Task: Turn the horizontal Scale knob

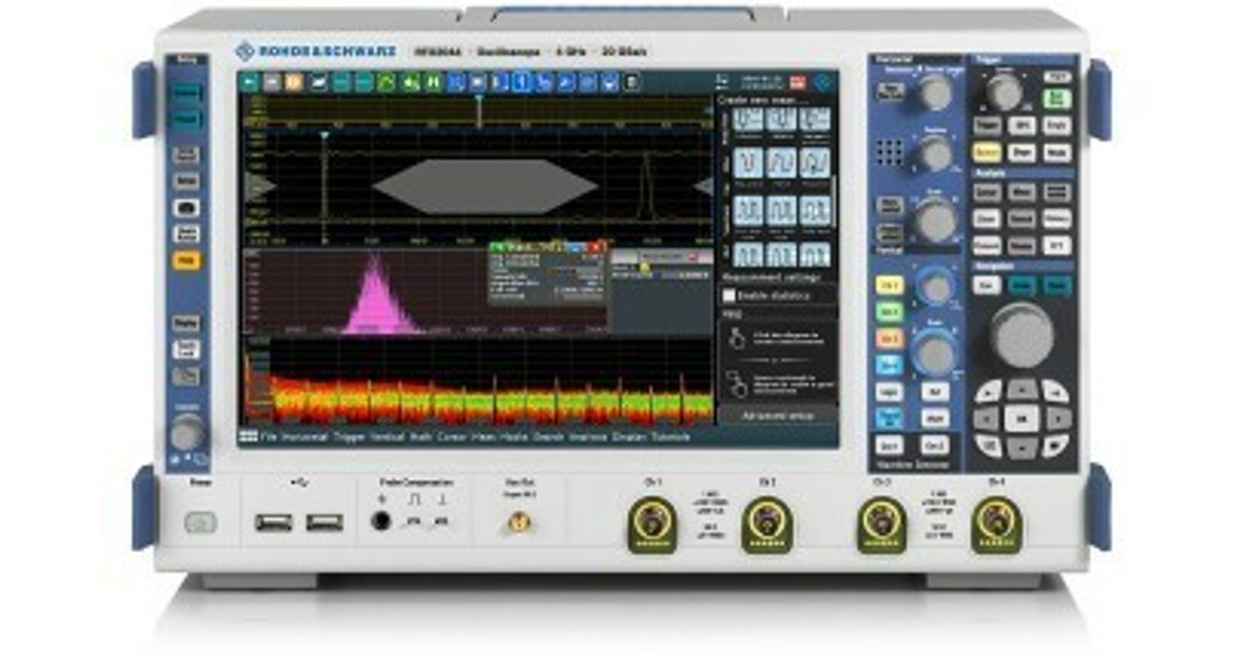Action: click(936, 216)
